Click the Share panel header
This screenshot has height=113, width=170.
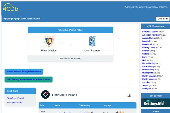pos(156,111)
